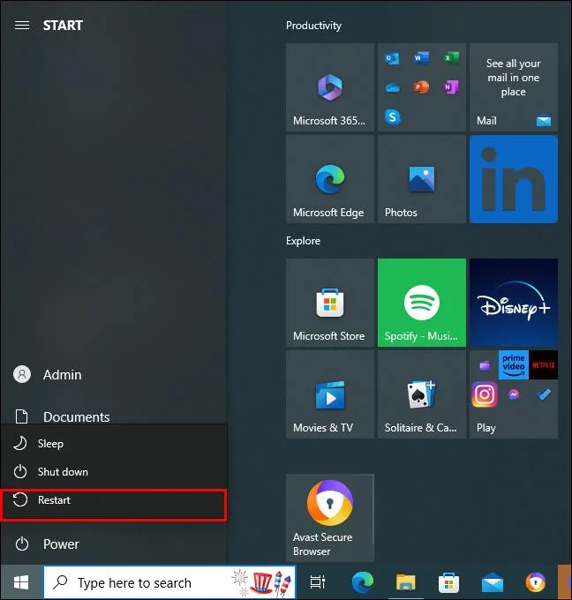Open Avast Secure Browser from the taskbar
Image resolution: width=572 pixels, height=600 pixels.
click(x=535, y=582)
